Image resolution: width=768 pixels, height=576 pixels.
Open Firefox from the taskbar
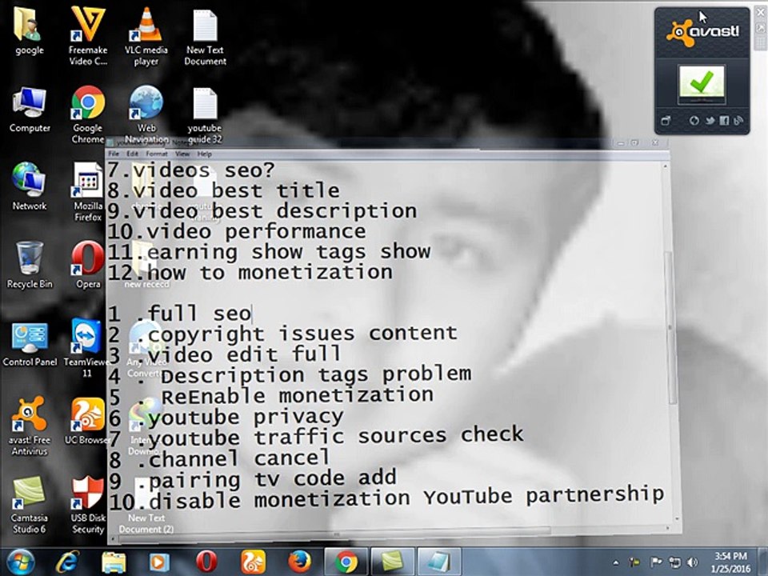point(298,562)
